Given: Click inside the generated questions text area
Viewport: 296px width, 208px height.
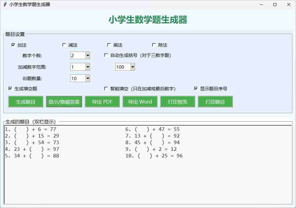Looking at the screenshot, I should point(148,181).
